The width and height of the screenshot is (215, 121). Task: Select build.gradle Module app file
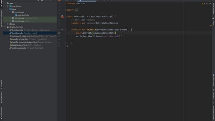click(x=24, y=33)
